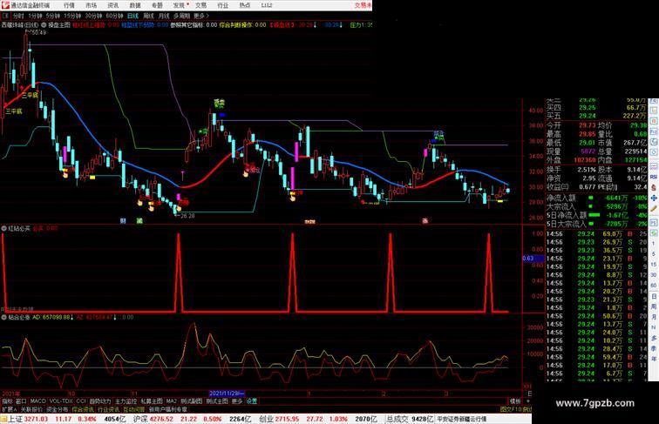Open the 资金分布 tab
This screenshot has height=424, width=659.
pos(58,409)
